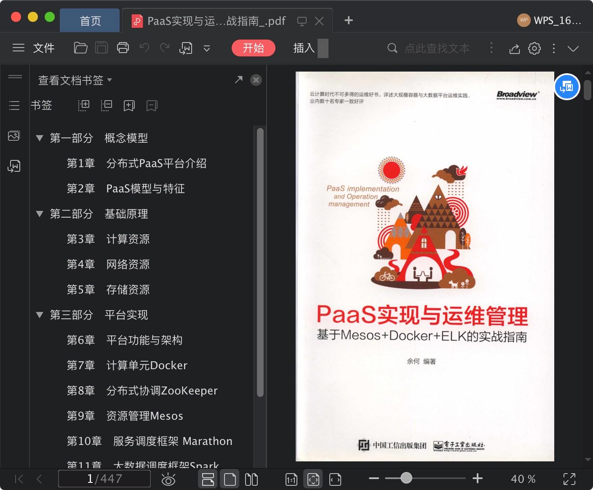This screenshot has width=593, height=490.
Task: Go to 第7章 计算单元Docker
Action: pos(127,365)
